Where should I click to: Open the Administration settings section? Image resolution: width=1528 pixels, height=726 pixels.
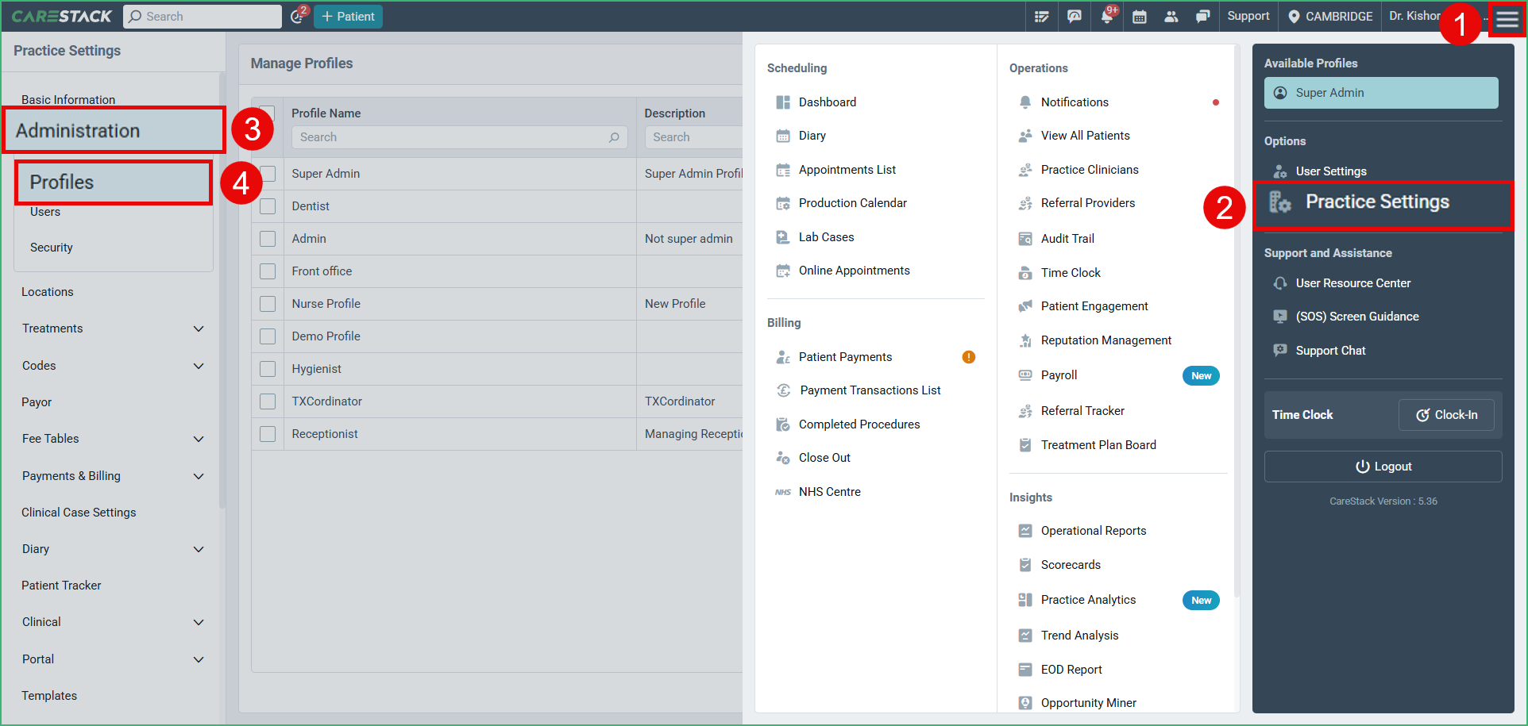point(114,131)
